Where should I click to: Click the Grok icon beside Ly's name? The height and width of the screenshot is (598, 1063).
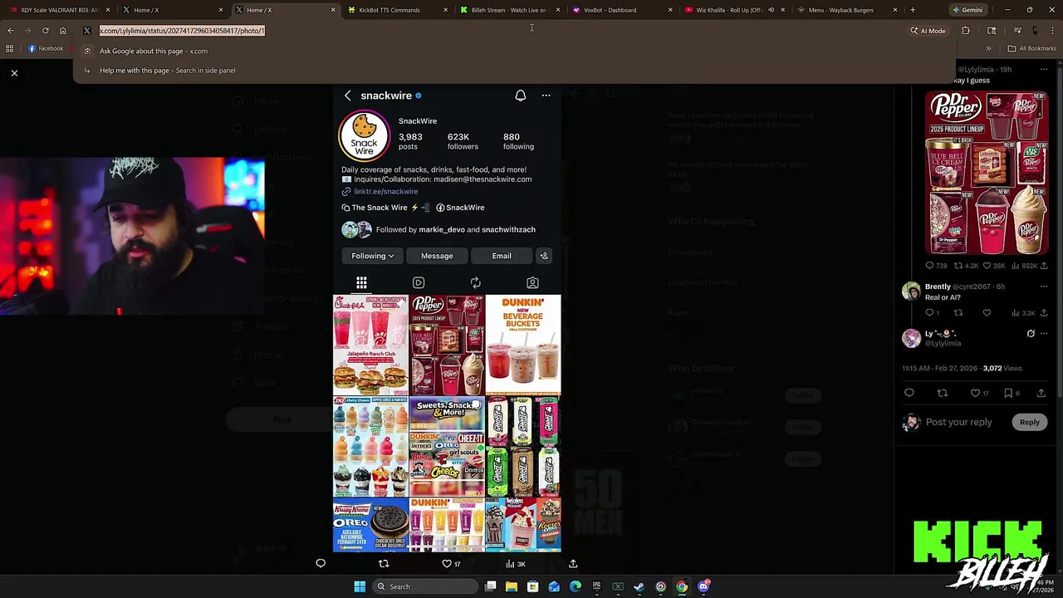tap(1031, 334)
